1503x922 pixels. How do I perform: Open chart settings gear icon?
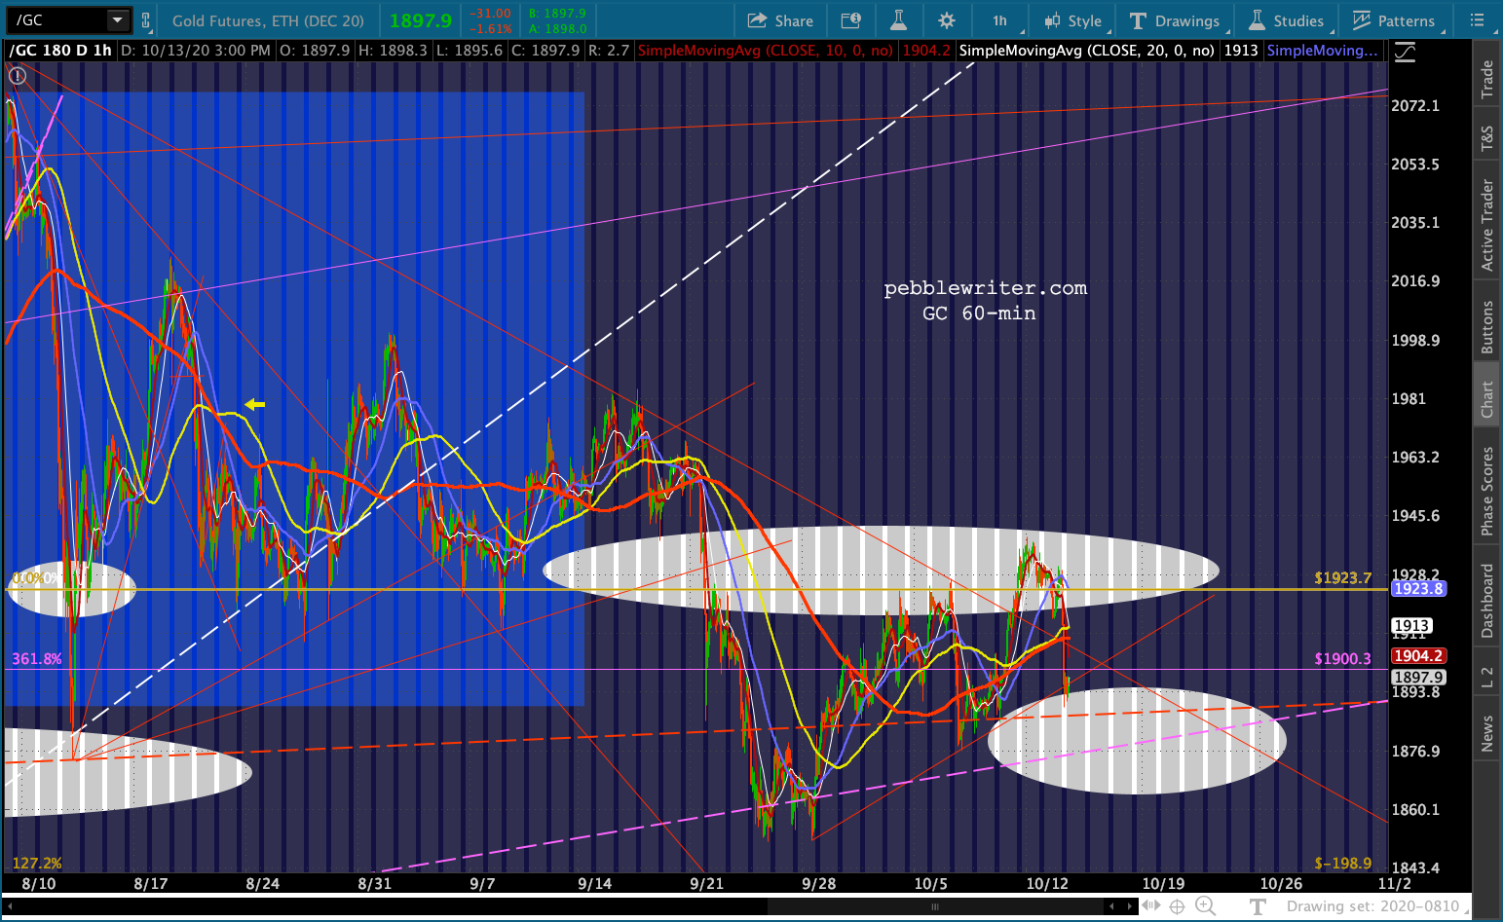tap(946, 20)
